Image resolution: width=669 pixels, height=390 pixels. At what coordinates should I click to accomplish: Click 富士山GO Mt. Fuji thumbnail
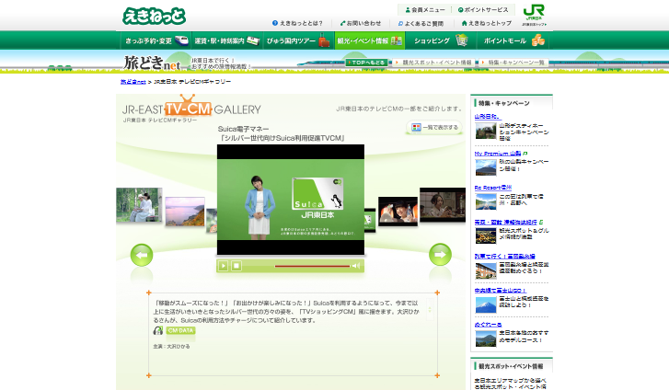(486, 304)
